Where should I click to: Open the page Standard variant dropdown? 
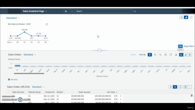13,18
